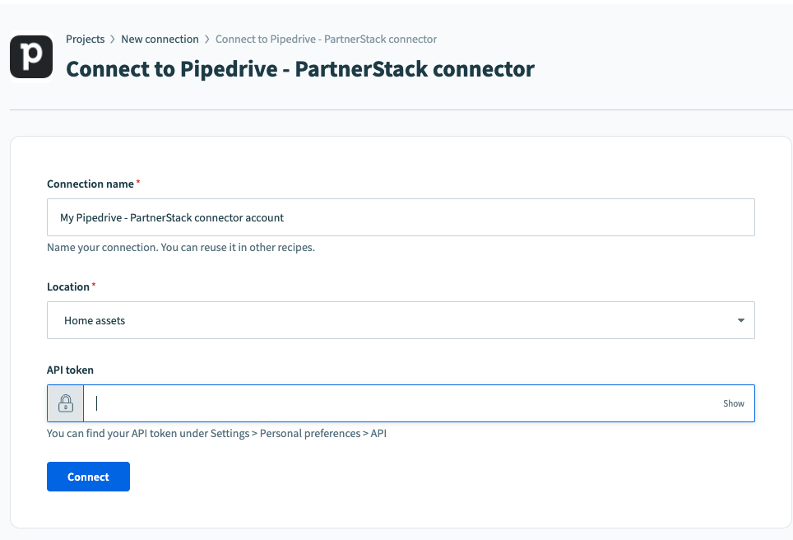Image resolution: width=793 pixels, height=540 pixels.
Task: Click the red asterisk beside Location
Action: tap(94, 286)
